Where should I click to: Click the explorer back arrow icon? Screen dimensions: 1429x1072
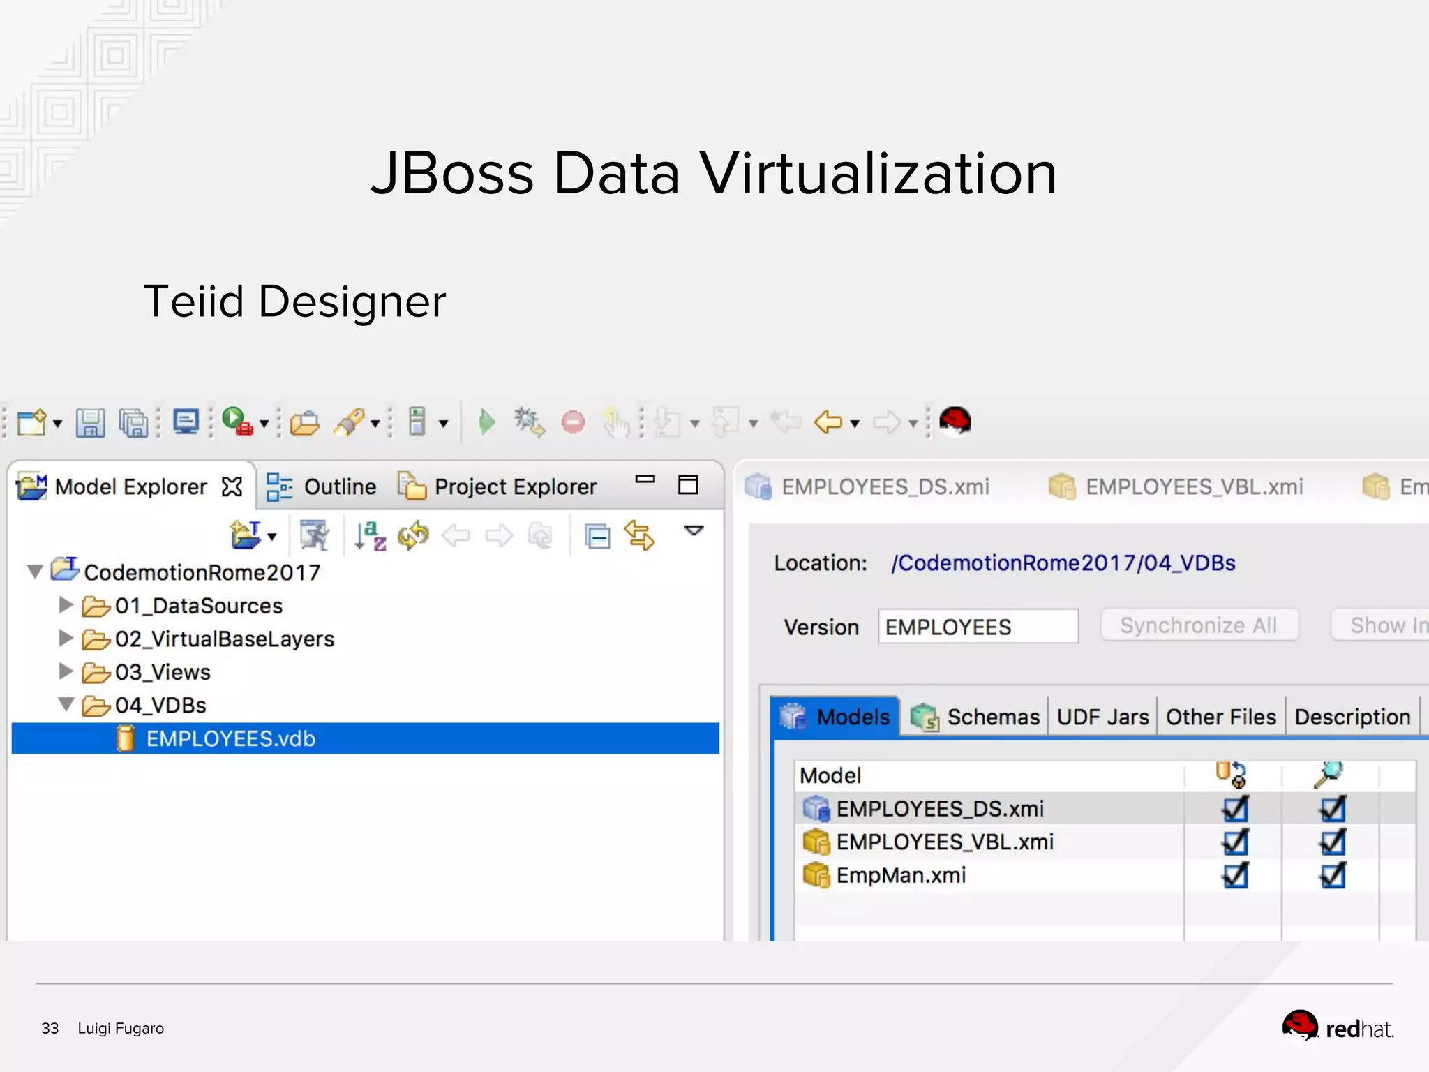pos(456,536)
